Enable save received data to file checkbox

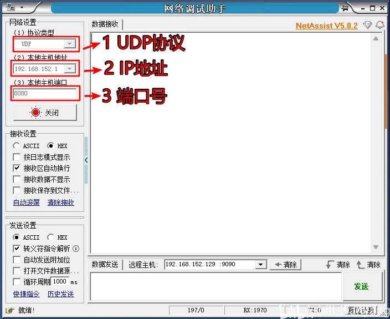pos(17,190)
